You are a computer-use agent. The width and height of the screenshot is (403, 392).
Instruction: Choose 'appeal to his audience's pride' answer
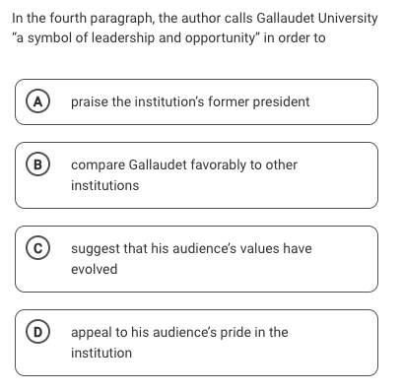point(196,343)
